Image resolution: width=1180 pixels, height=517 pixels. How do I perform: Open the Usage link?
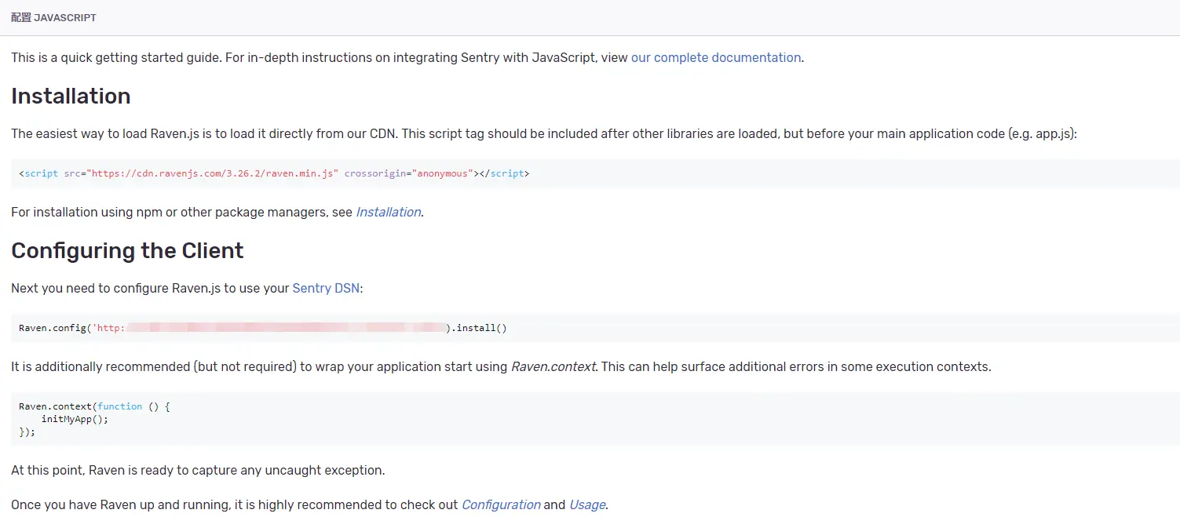587,504
